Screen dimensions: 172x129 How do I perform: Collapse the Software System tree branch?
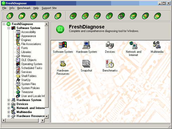pos(9,28)
